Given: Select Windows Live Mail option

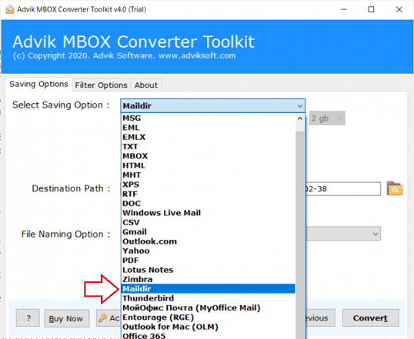Looking at the screenshot, I should (208, 213).
